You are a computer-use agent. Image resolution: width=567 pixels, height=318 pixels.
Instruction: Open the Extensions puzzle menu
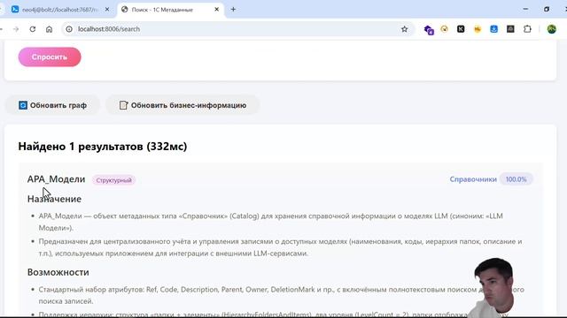[527, 29]
